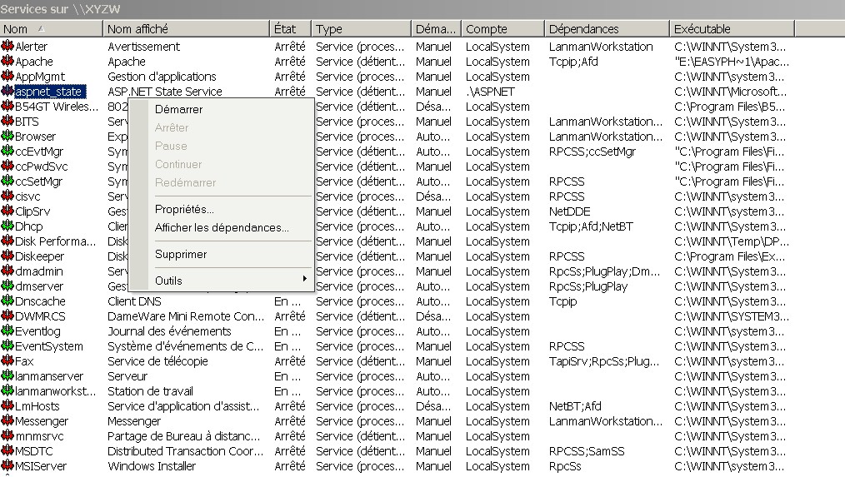845x477 pixels.
Task: Click the cisvc service icon
Action: 7,196
